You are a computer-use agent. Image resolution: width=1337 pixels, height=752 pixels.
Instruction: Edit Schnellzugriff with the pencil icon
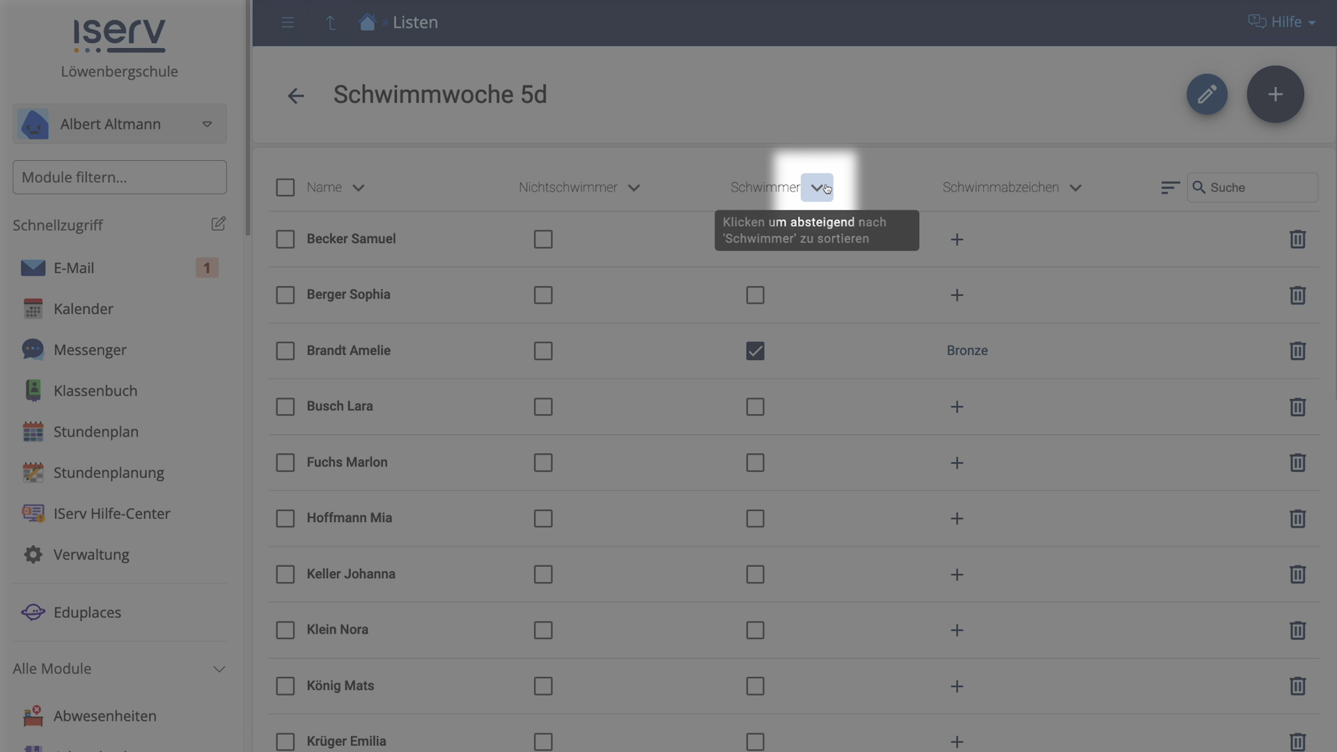tap(218, 224)
